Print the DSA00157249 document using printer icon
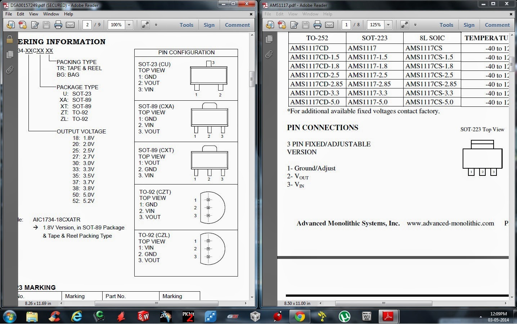Viewport: 517px width, 324px height. click(x=58, y=25)
